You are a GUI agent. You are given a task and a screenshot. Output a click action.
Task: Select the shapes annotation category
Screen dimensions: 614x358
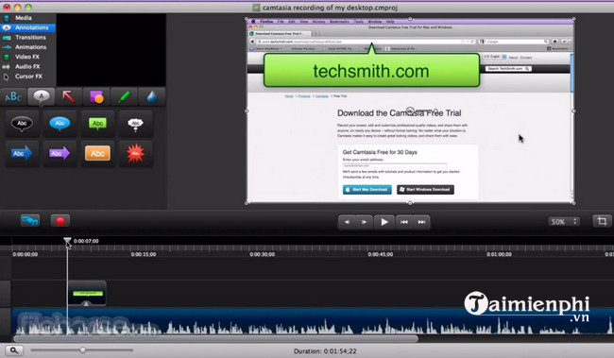click(96, 96)
